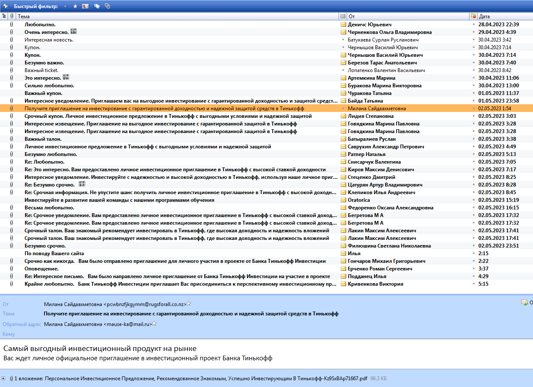Select the 'Срочно как никогда.' message row
This screenshot has width=533, height=387.
pyautogui.click(x=266, y=261)
